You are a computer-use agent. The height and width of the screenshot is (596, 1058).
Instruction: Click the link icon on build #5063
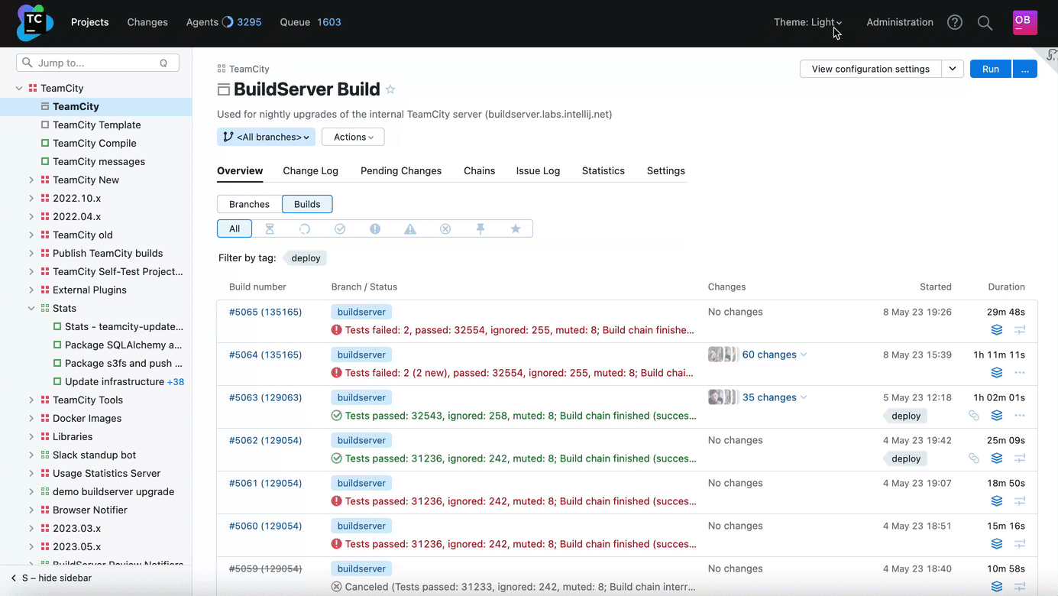[x=974, y=416]
